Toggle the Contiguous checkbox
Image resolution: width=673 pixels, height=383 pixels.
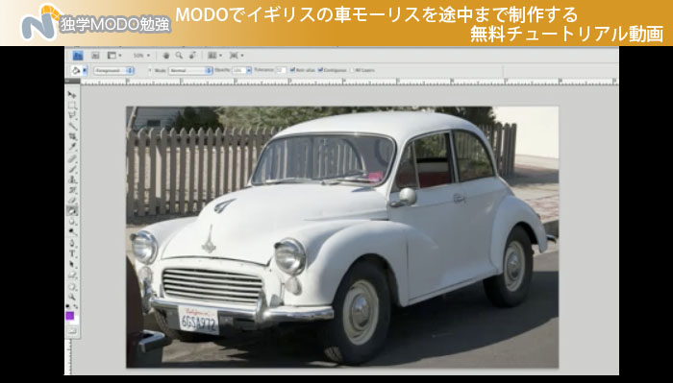[320, 70]
